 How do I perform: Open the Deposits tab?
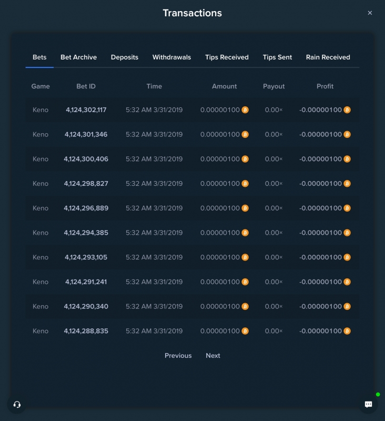click(125, 57)
